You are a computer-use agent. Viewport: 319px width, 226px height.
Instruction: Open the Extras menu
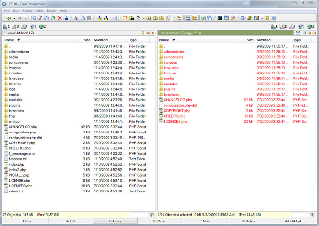coord(51,10)
